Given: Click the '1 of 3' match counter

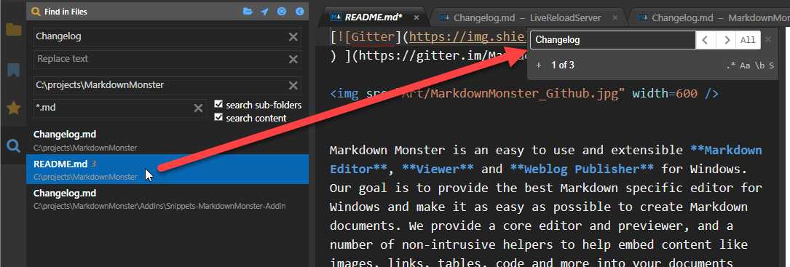Looking at the screenshot, I should [562, 65].
